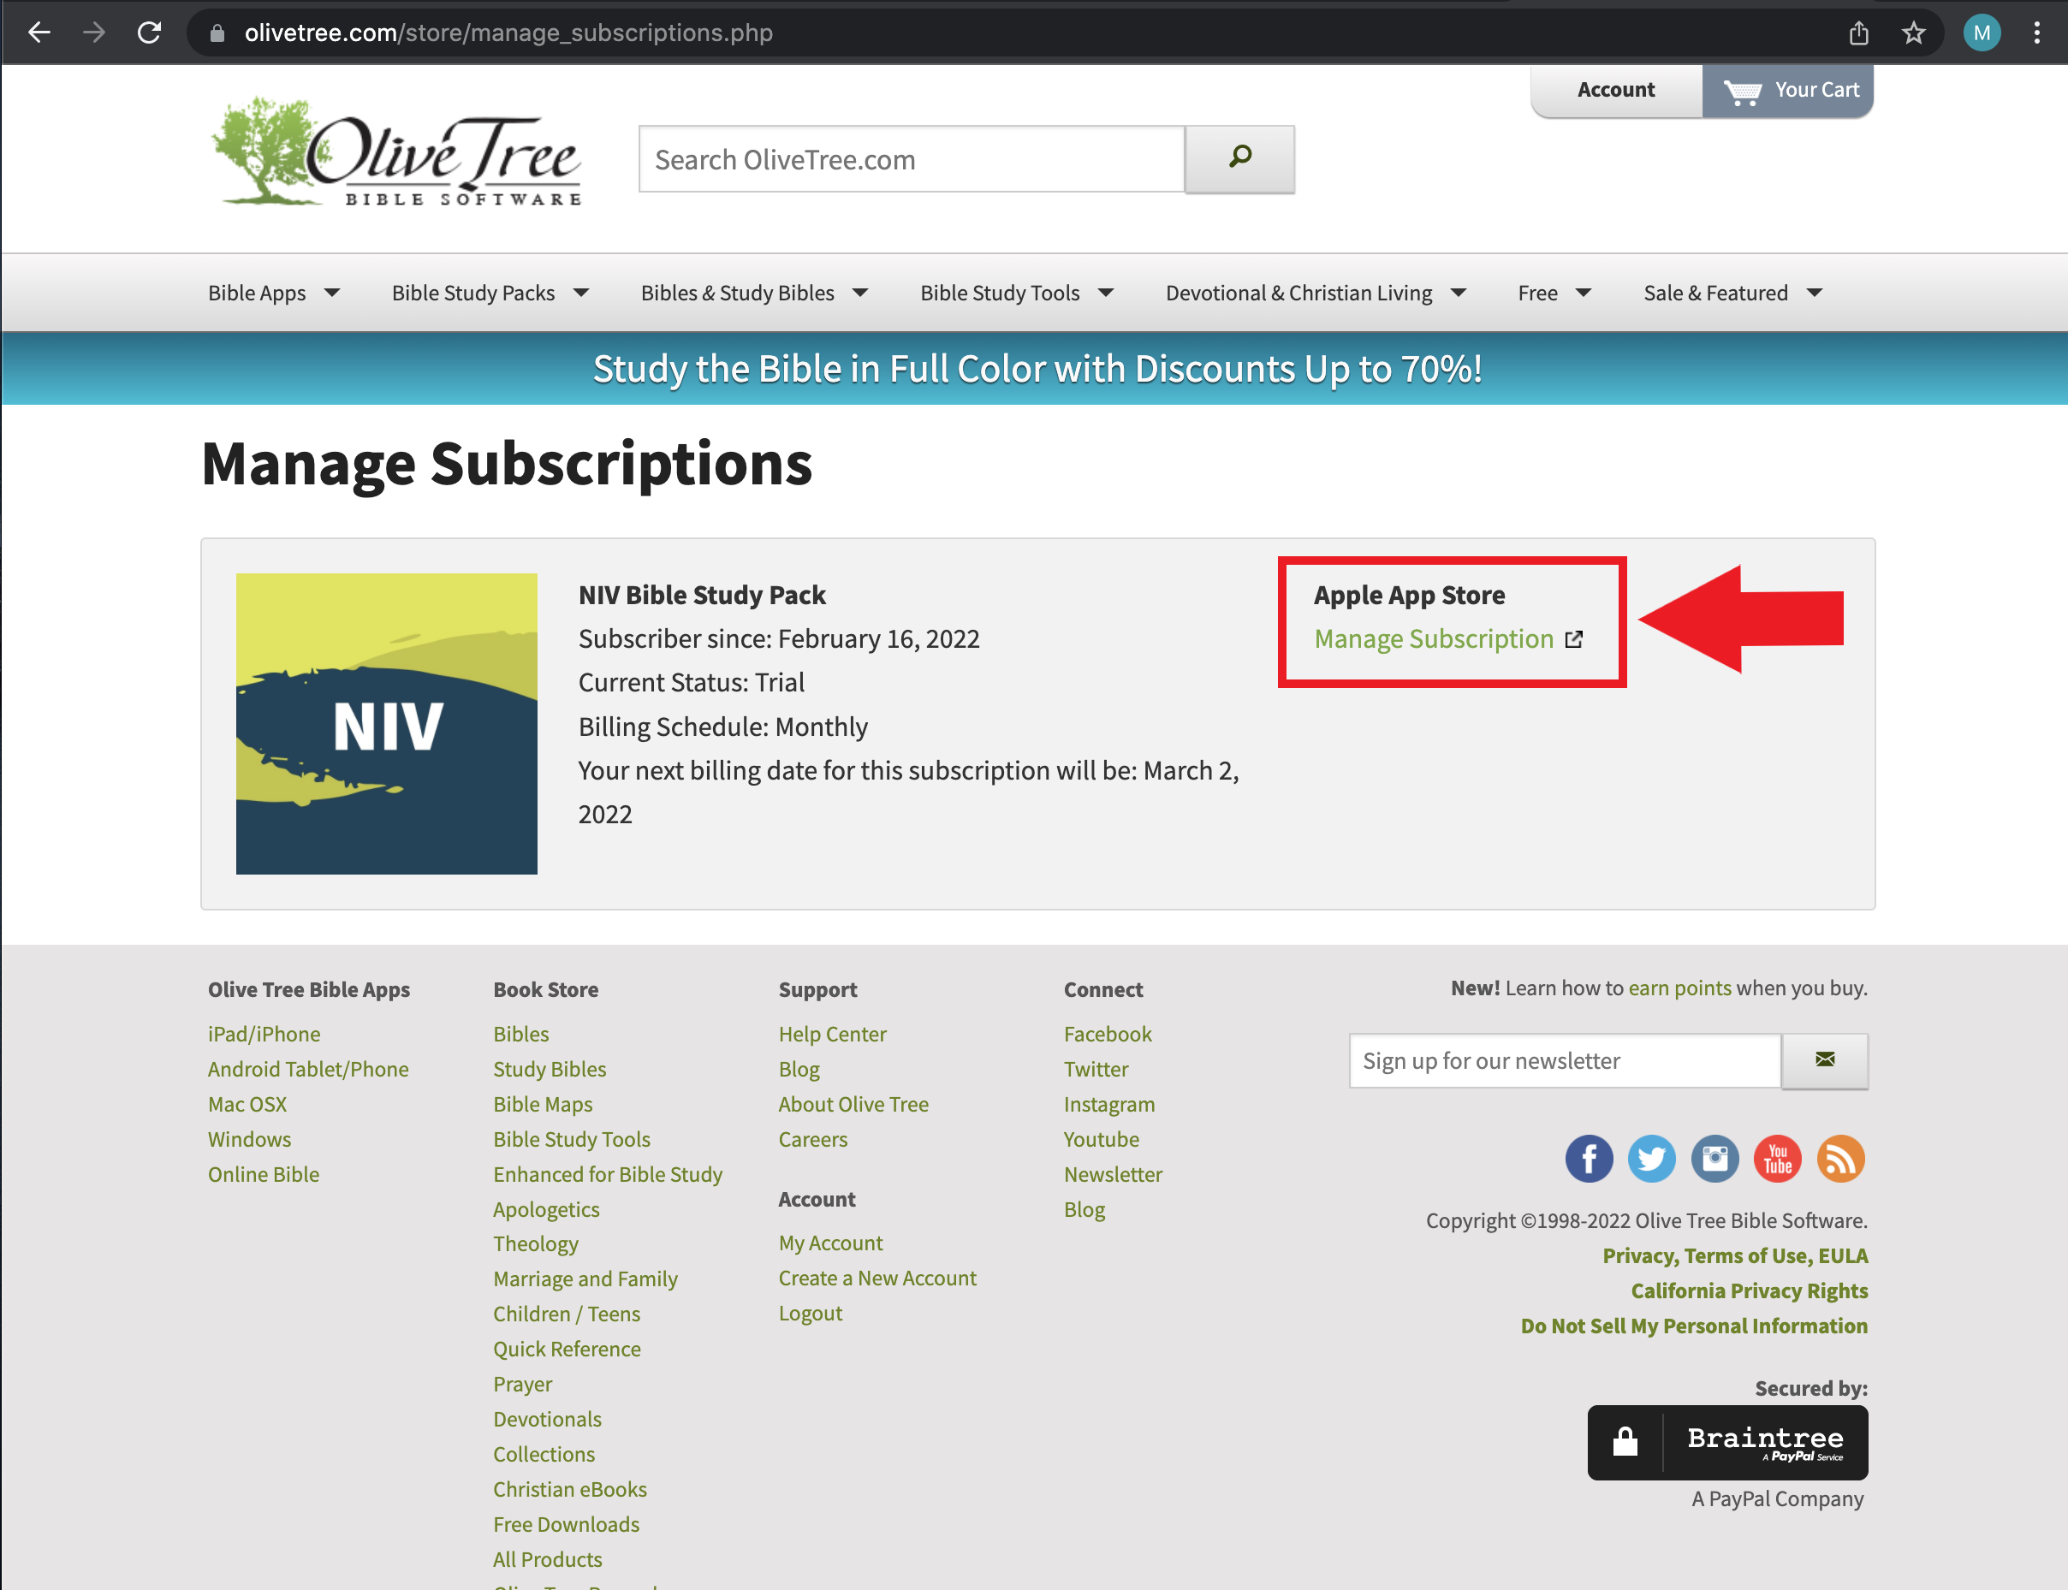The image size is (2068, 1590).
Task: Open the Theology link
Action: tap(536, 1243)
